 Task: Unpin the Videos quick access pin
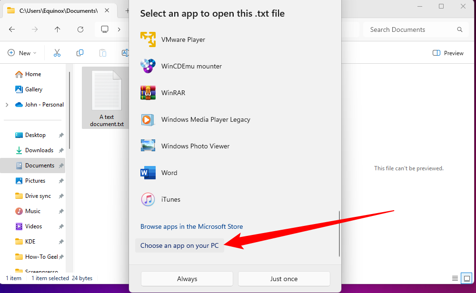(x=61, y=226)
